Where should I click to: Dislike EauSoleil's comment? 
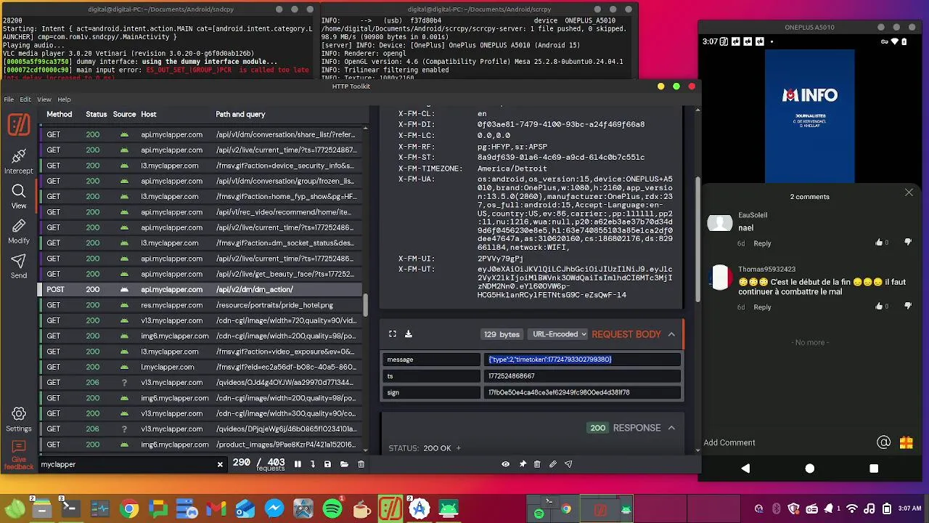click(x=907, y=243)
